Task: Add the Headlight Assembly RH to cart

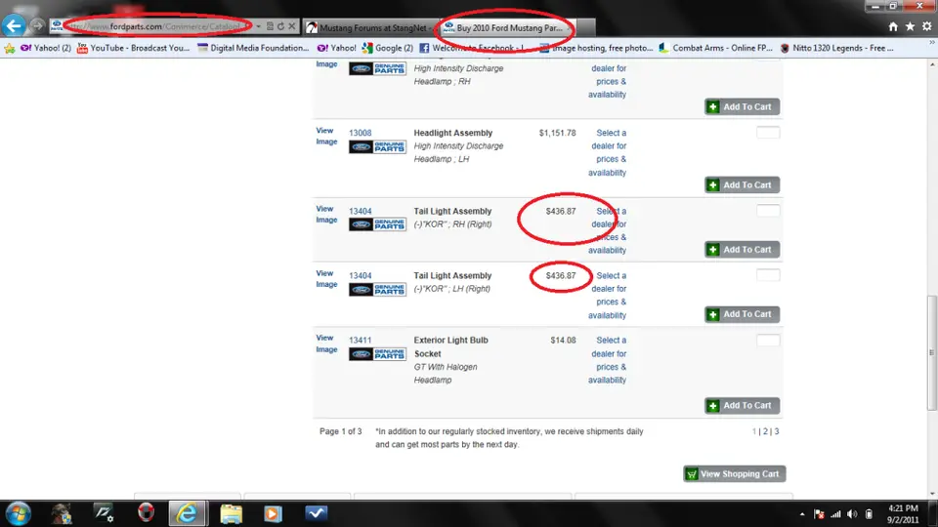Action: [x=742, y=107]
